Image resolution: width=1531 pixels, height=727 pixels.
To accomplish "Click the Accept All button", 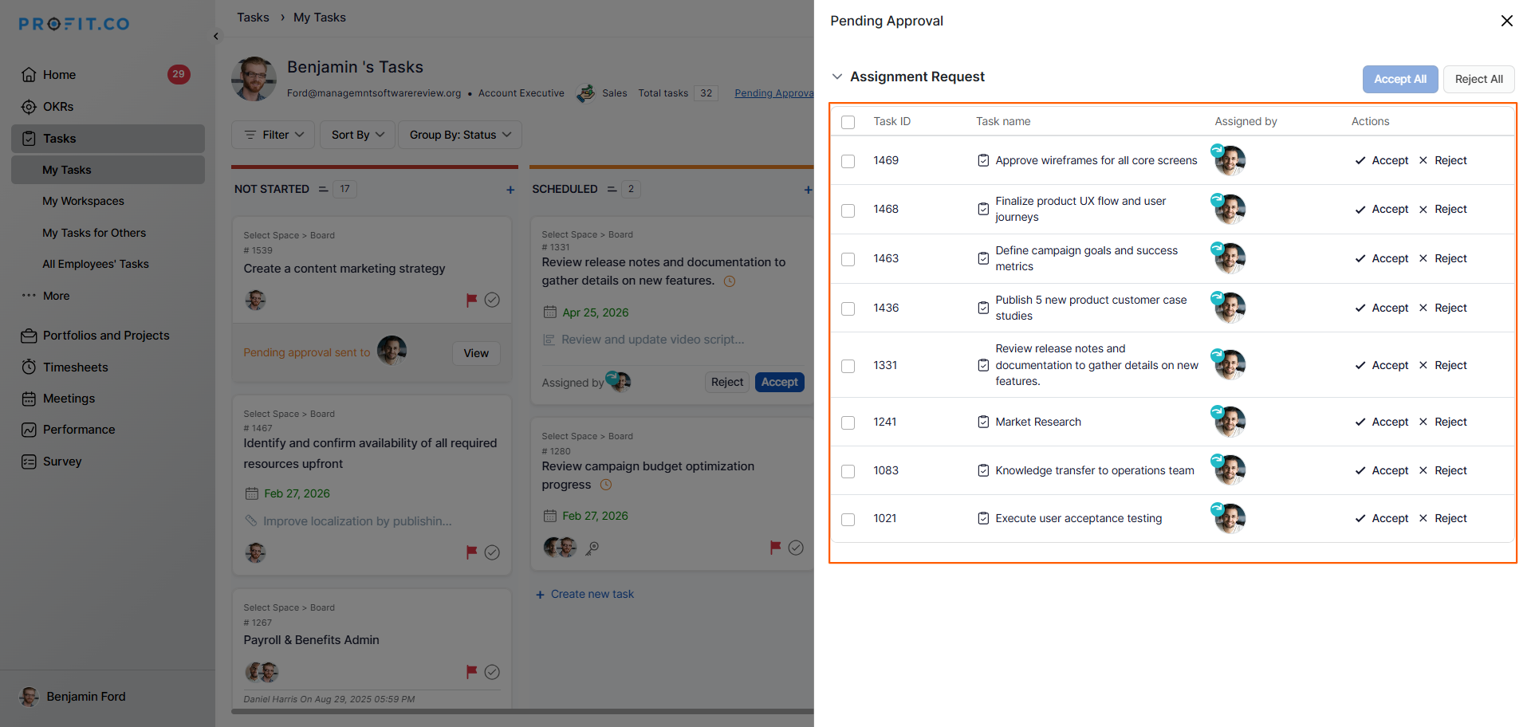I will (1399, 79).
